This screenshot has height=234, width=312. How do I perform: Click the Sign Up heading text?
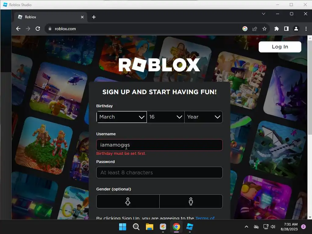[x=159, y=92]
